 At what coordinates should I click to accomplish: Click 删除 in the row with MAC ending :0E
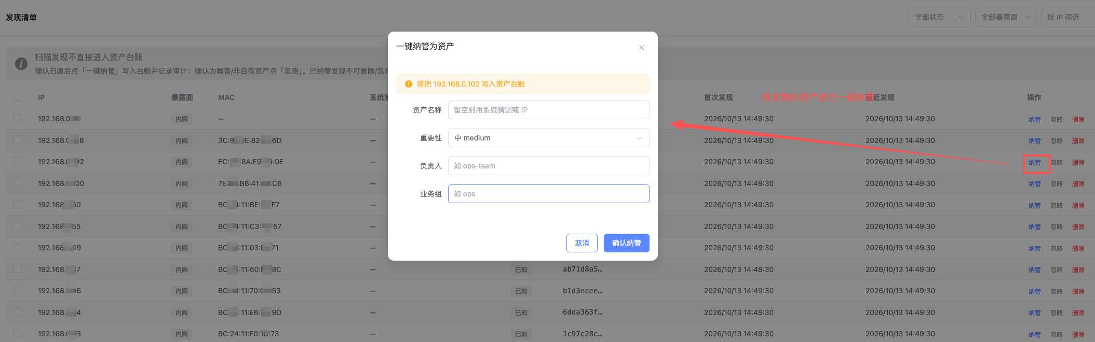1078,162
